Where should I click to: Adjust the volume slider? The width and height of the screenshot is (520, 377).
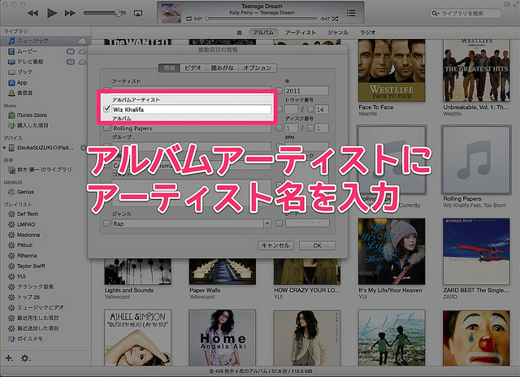tap(105, 13)
